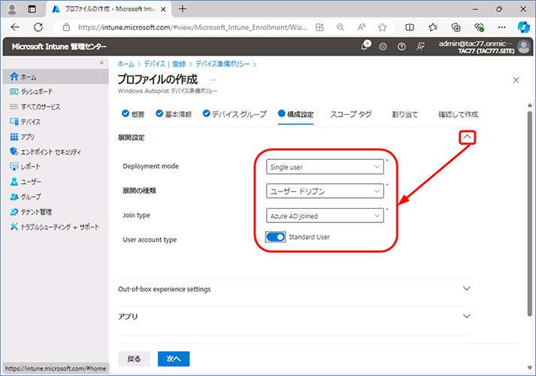Switch to the 割り当て tab
Viewport: 536px width, 376px height.
click(404, 114)
